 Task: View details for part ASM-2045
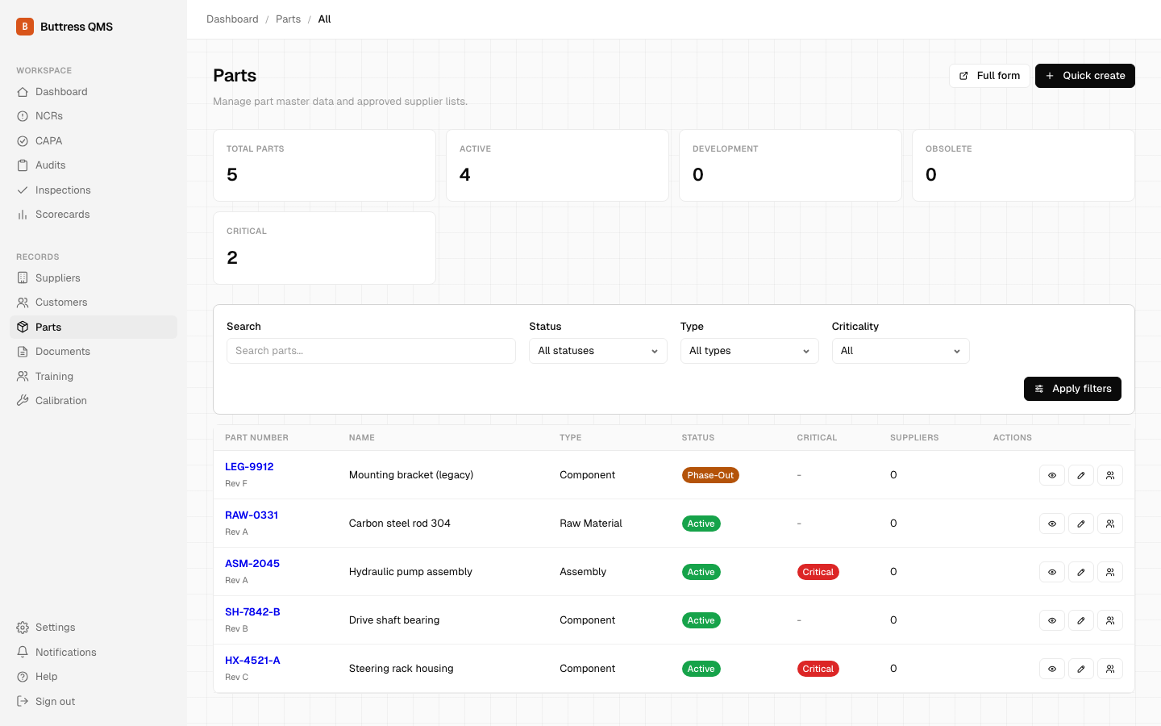1052,572
